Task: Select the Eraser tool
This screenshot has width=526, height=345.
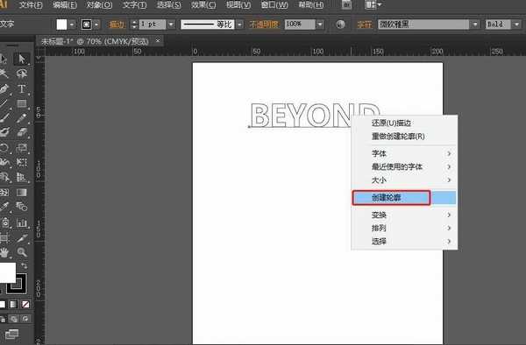Action: tap(22, 133)
